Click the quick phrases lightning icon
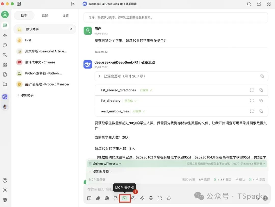 [142, 198]
